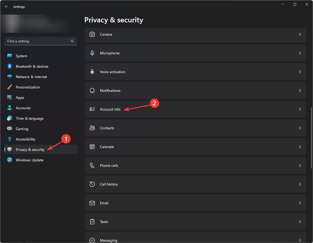The height and width of the screenshot is (243, 313).
Task: Click the Contacts people icon
Action: 92,128
